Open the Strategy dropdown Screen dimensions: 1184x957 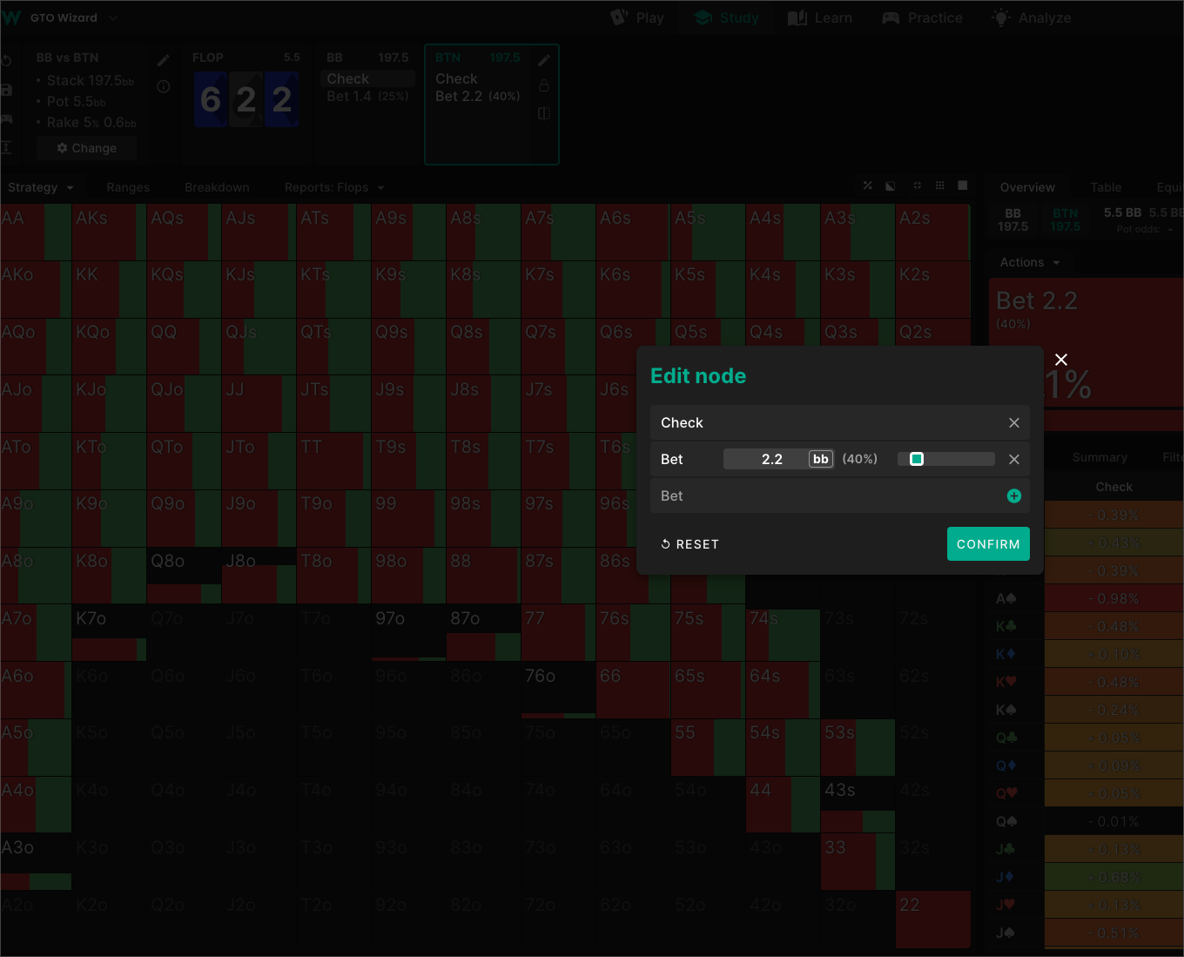pos(40,186)
